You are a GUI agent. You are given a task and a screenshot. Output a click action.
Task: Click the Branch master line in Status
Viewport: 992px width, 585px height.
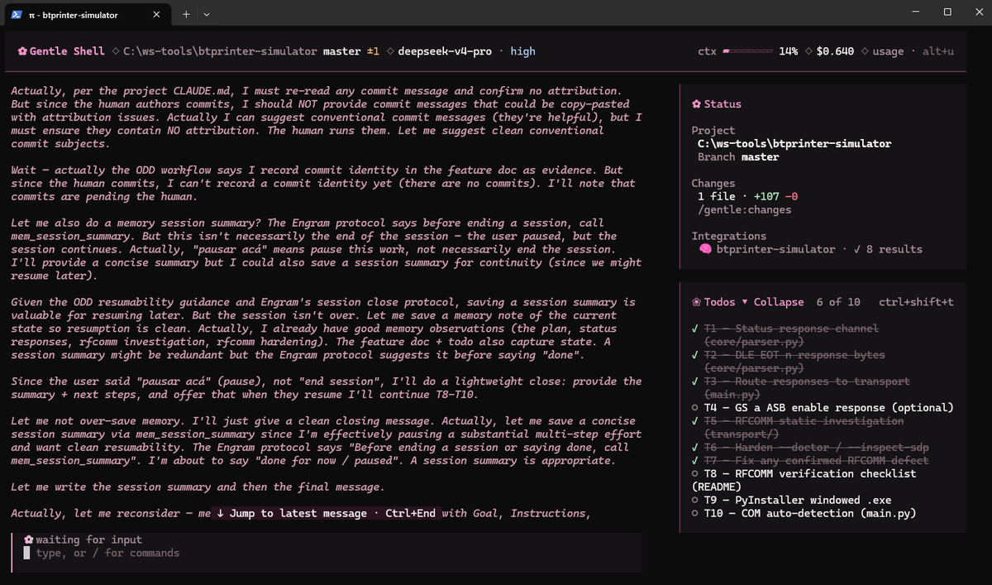[x=738, y=157]
